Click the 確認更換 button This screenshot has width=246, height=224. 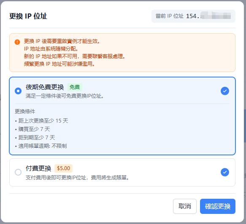(x=218, y=206)
